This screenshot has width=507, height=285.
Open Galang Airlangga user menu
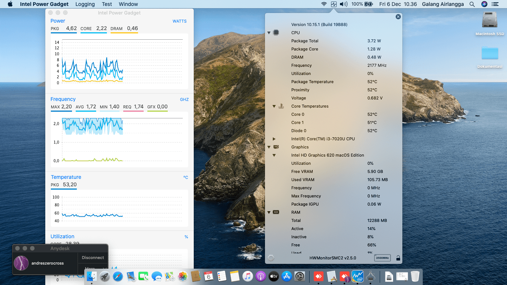(443, 4)
